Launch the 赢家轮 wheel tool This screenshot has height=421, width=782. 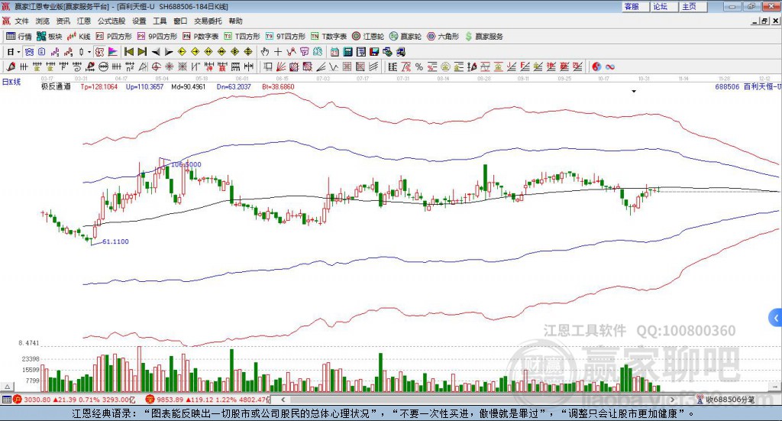coord(405,37)
